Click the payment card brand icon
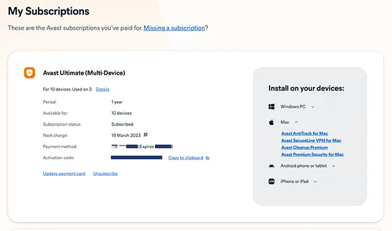The width and height of the screenshot is (392, 231). [115, 146]
